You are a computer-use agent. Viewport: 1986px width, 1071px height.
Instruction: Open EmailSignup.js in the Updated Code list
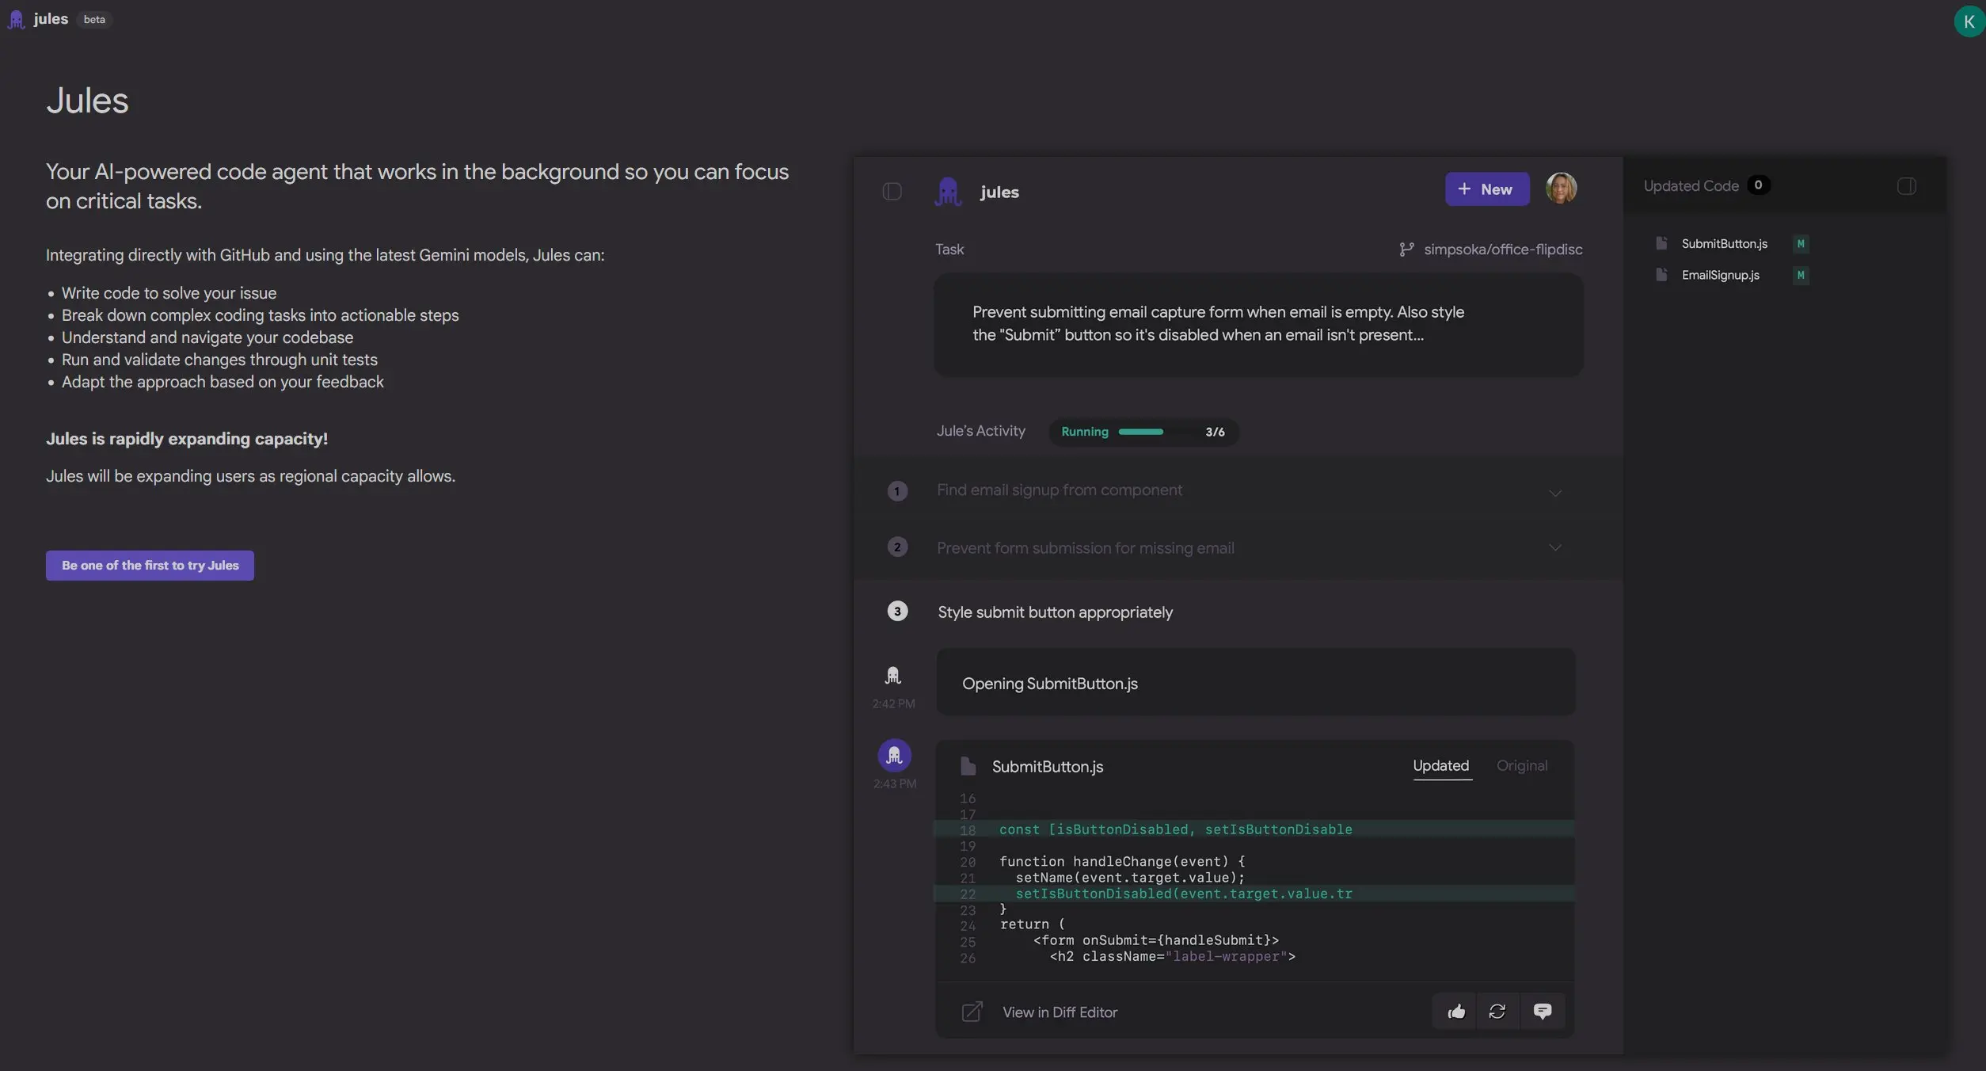point(1720,276)
